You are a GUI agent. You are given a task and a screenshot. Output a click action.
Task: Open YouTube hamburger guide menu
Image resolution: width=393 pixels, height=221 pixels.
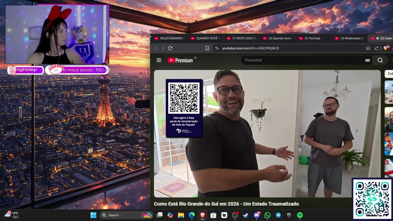tap(159, 60)
